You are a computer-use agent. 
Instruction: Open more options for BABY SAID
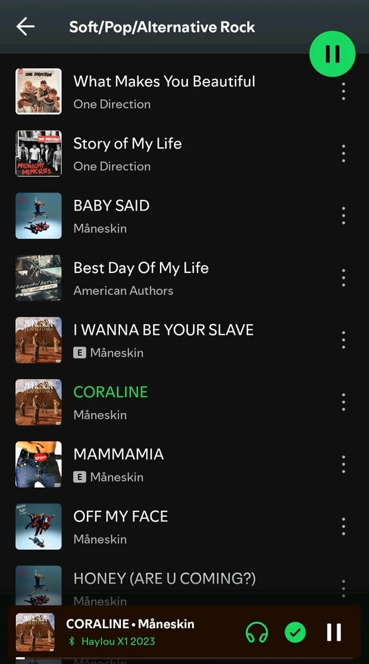[343, 216]
